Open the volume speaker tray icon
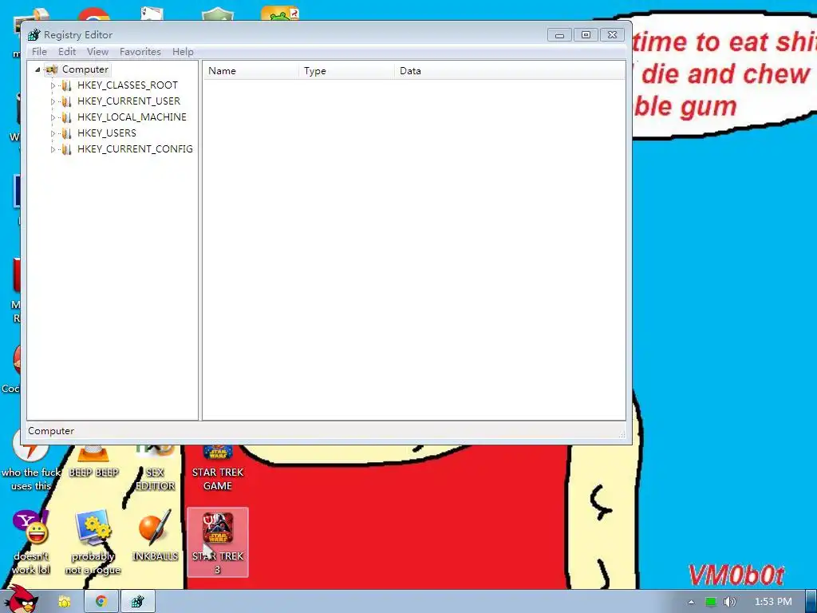 (729, 602)
